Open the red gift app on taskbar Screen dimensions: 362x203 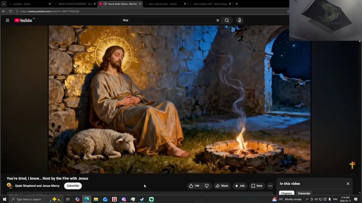click(115, 199)
